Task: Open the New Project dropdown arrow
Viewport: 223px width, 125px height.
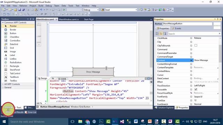Action: 7,10
